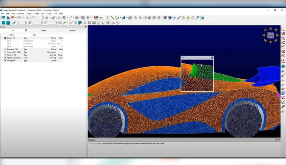Open the Examine menu

point(21,14)
